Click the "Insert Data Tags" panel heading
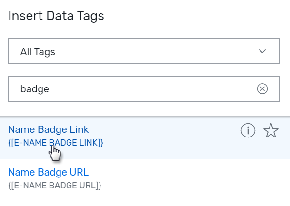Viewport: 290px width, 206px height. pyautogui.click(x=56, y=16)
